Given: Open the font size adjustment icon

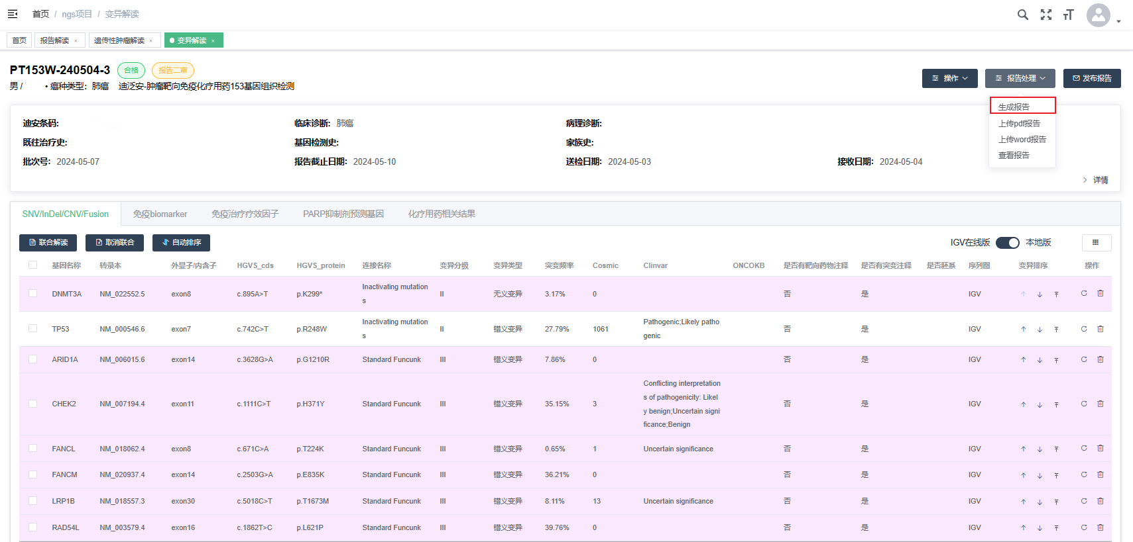Looking at the screenshot, I should click(1068, 15).
